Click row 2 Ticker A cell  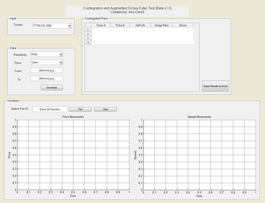(101, 34)
